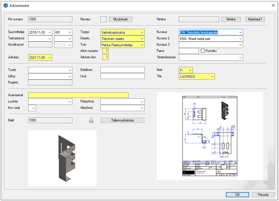Confirm with the OK button
The height and width of the screenshot is (201, 279).
237,194
